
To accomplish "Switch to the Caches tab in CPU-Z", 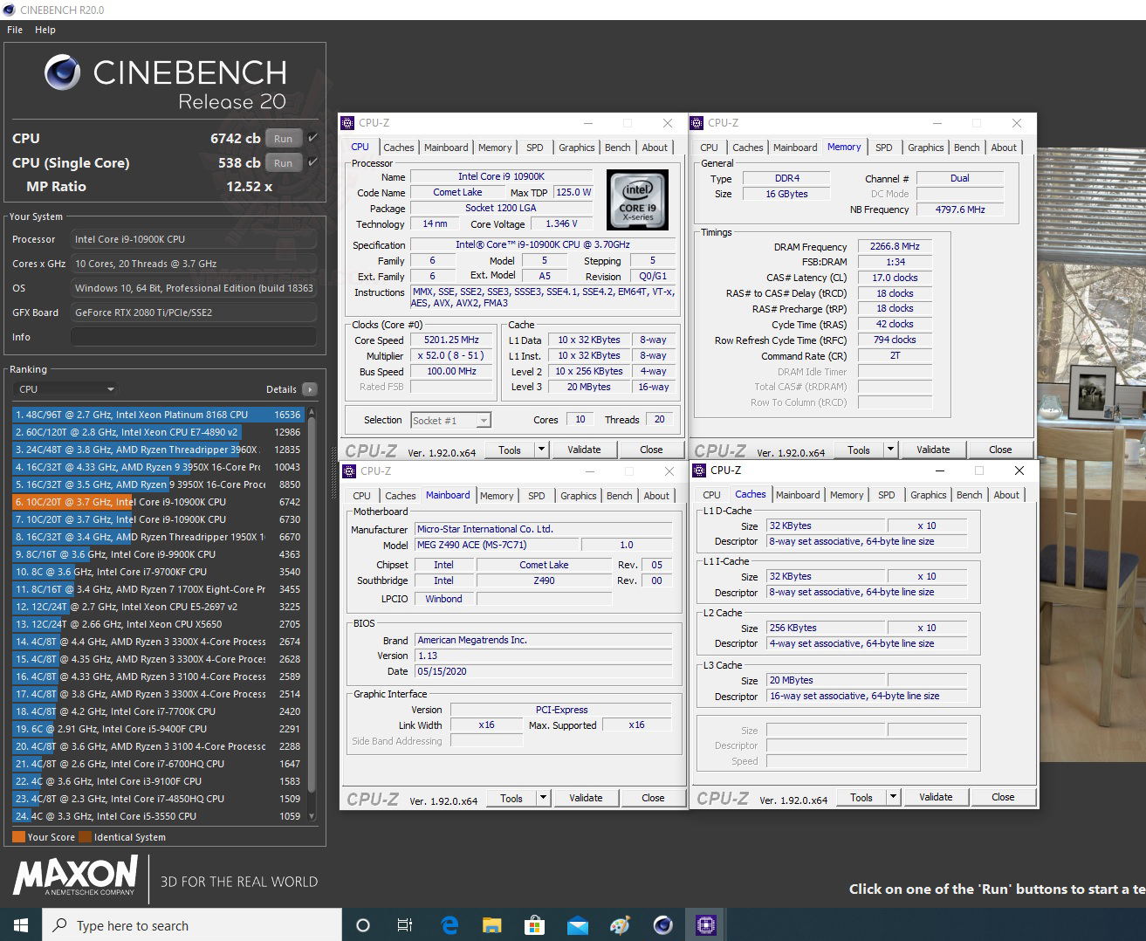I will coord(399,147).
